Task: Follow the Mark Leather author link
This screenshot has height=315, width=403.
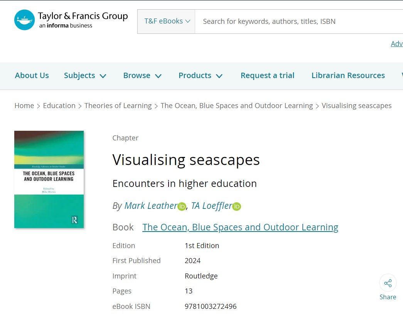Action: click(x=150, y=206)
